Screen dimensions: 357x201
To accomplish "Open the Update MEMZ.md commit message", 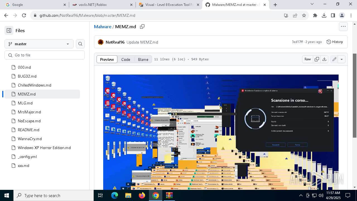I will point(142,42).
